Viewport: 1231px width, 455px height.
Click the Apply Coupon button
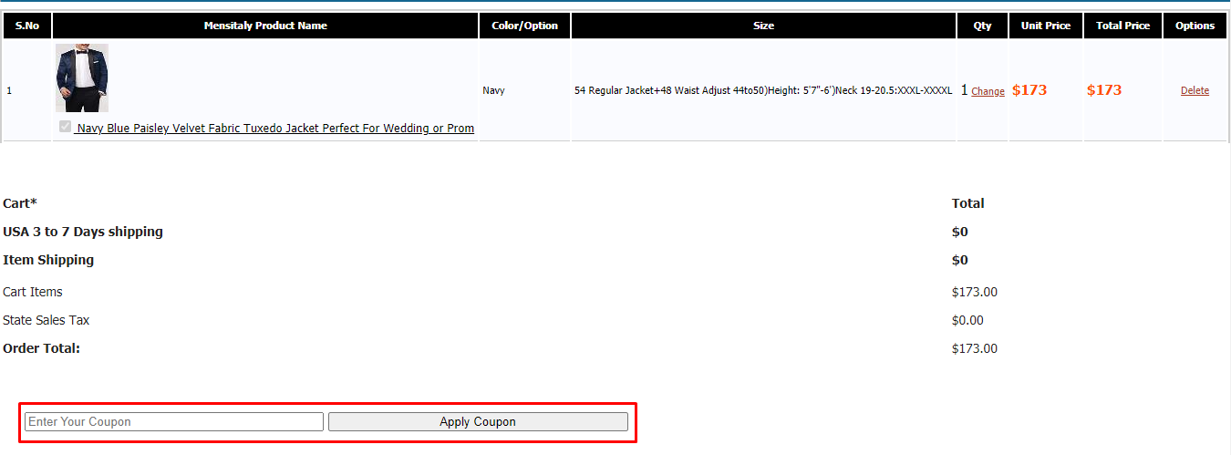(478, 421)
